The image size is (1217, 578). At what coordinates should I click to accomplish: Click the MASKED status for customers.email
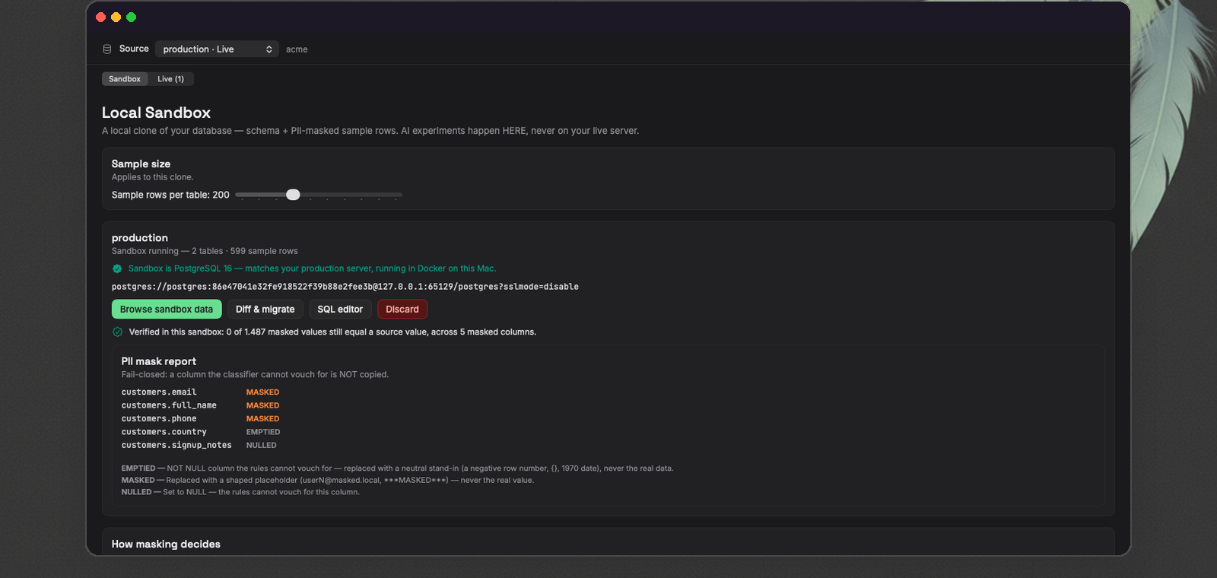tap(262, 392)
